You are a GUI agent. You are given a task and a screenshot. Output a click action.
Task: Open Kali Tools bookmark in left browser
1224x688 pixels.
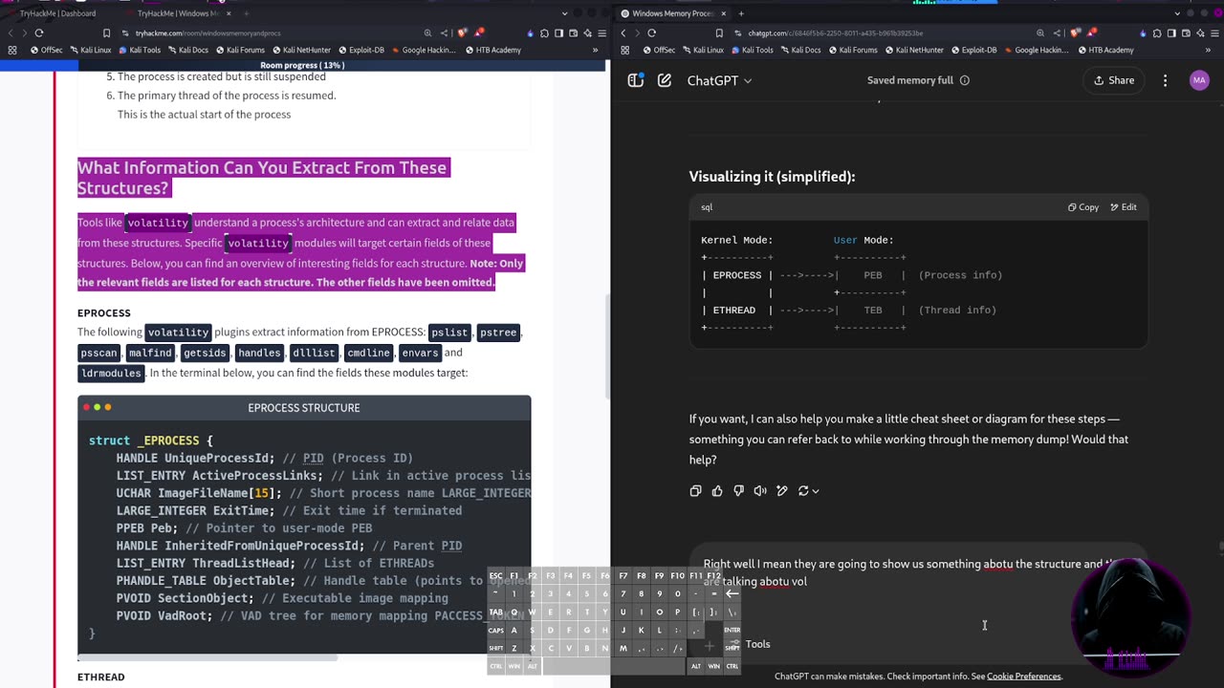coord(140,50)
